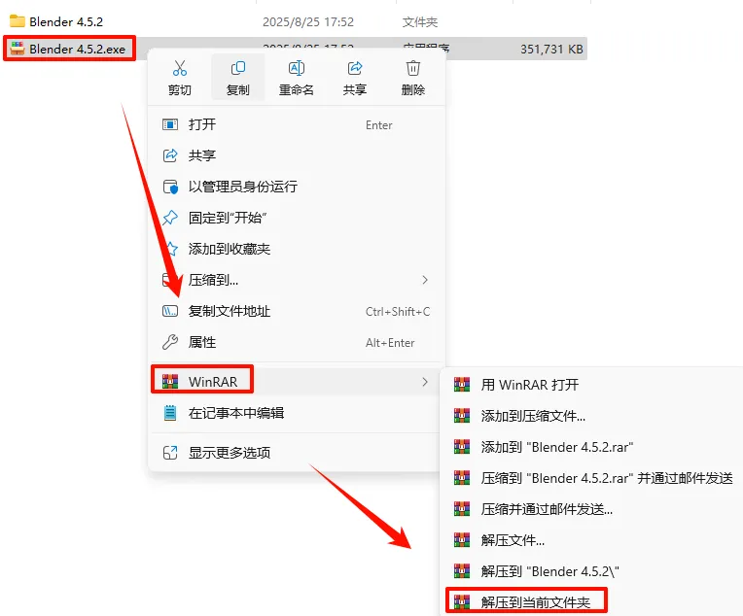Click the Share (共享) icon in top row
Image resolution: width=743 pixels, height=616 pixels.
354,68
